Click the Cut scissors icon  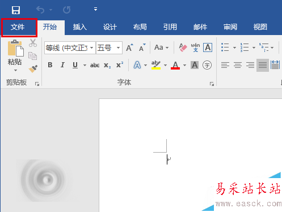point(33,43)
